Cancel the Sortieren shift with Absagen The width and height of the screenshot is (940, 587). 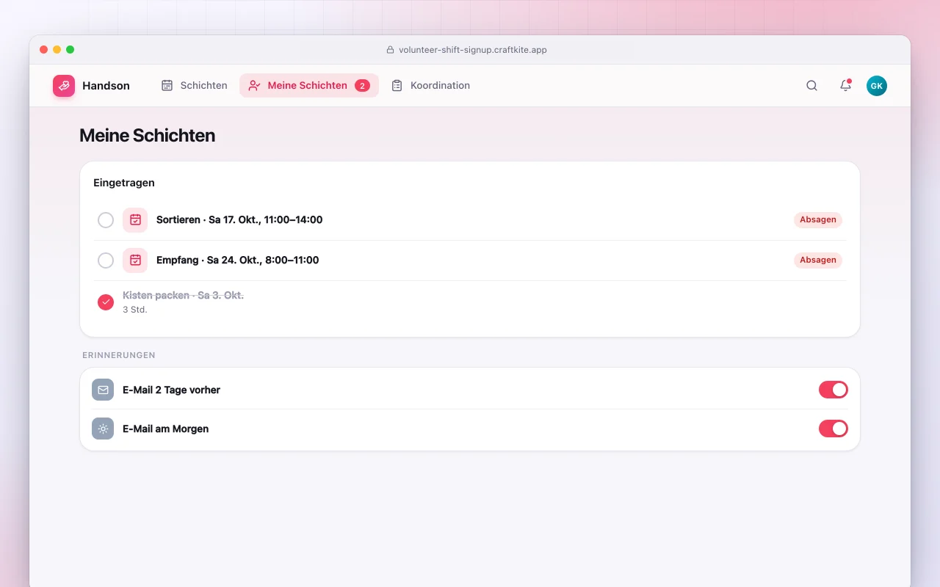[818, 219]
